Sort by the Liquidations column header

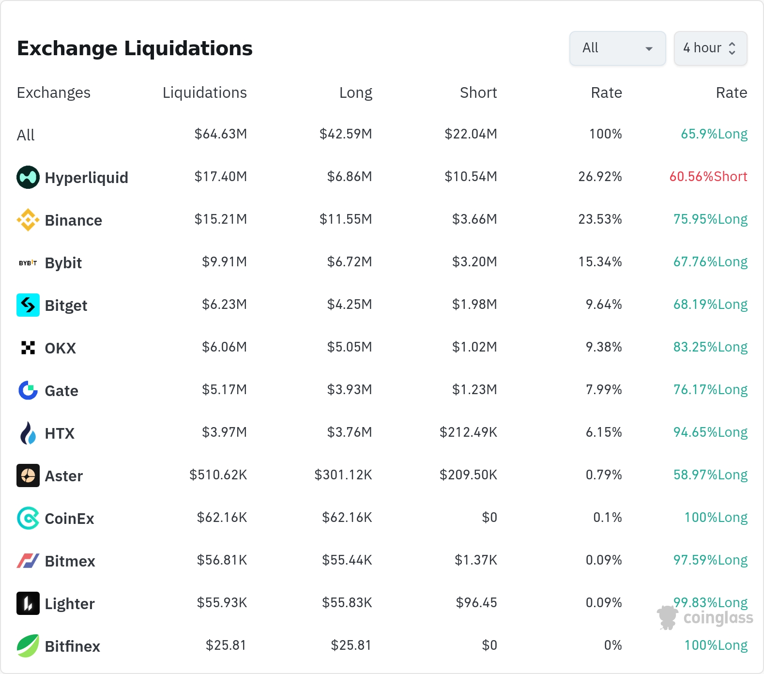pos(204,92)
